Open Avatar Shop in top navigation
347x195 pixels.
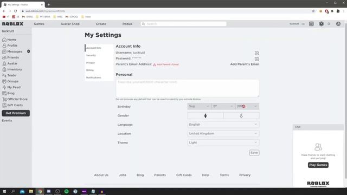[x=70, y=24]
